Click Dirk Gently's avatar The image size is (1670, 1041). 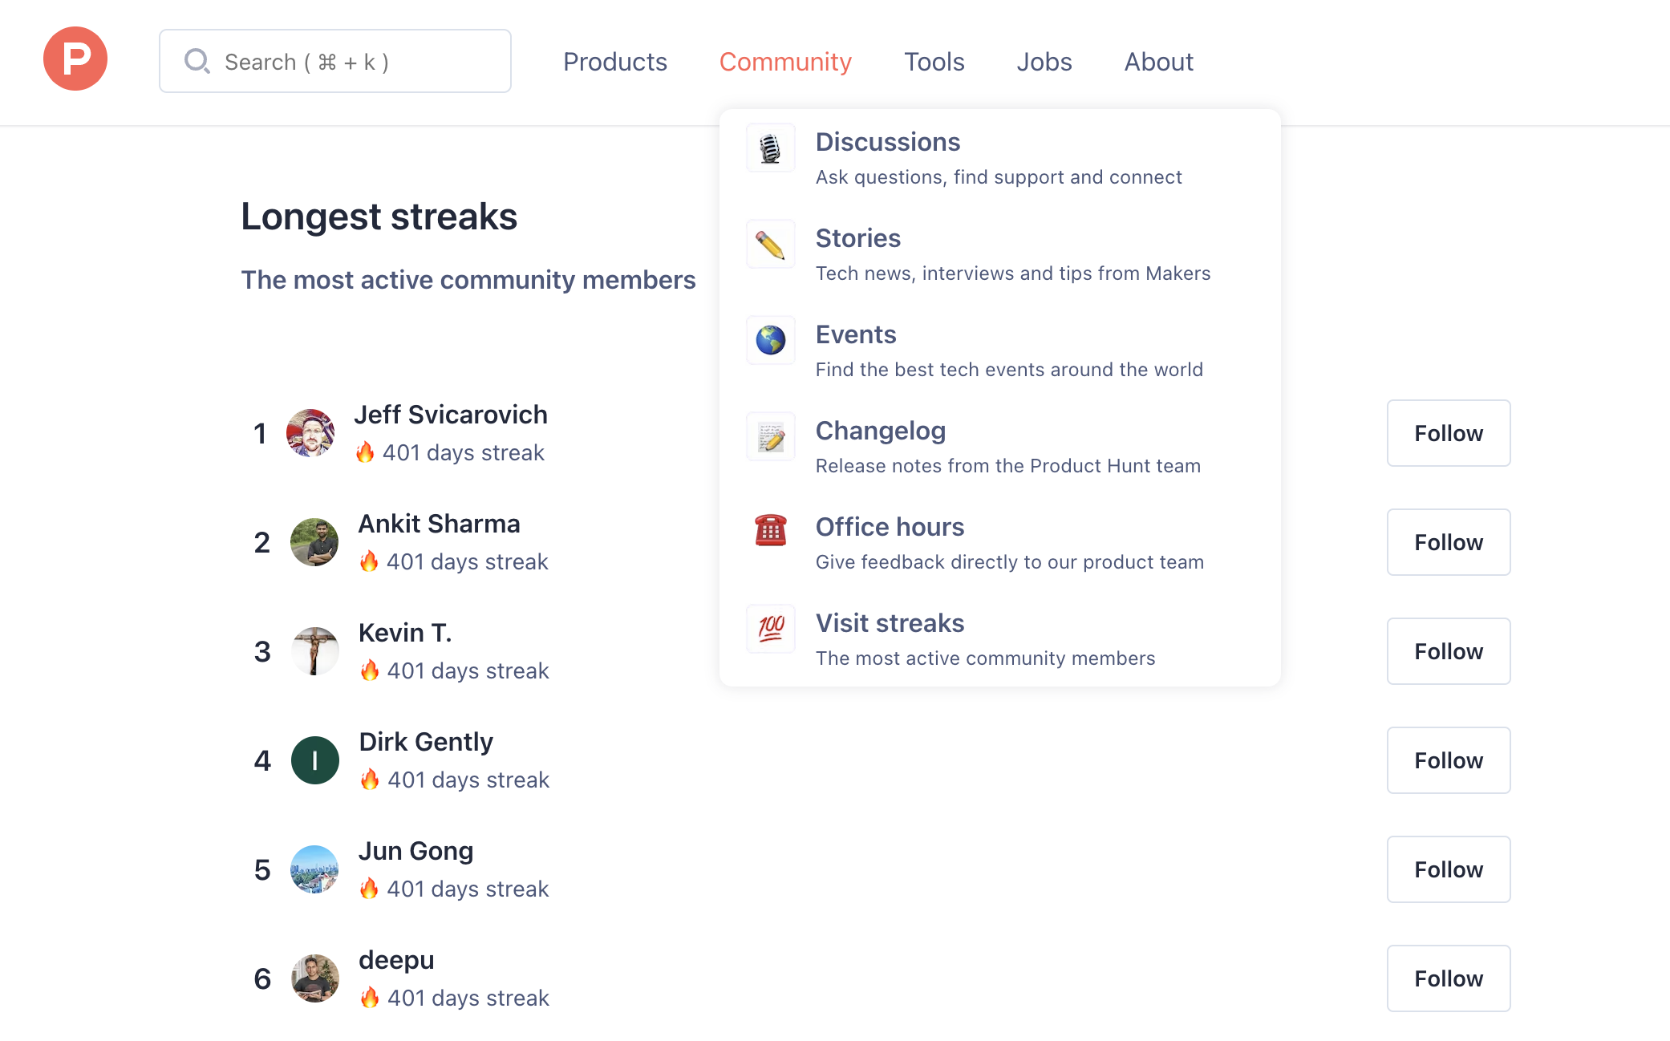[314, 759]
